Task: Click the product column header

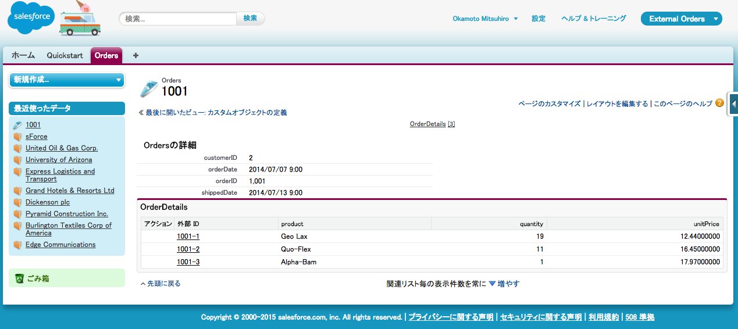Action: (x=292, y=224)
